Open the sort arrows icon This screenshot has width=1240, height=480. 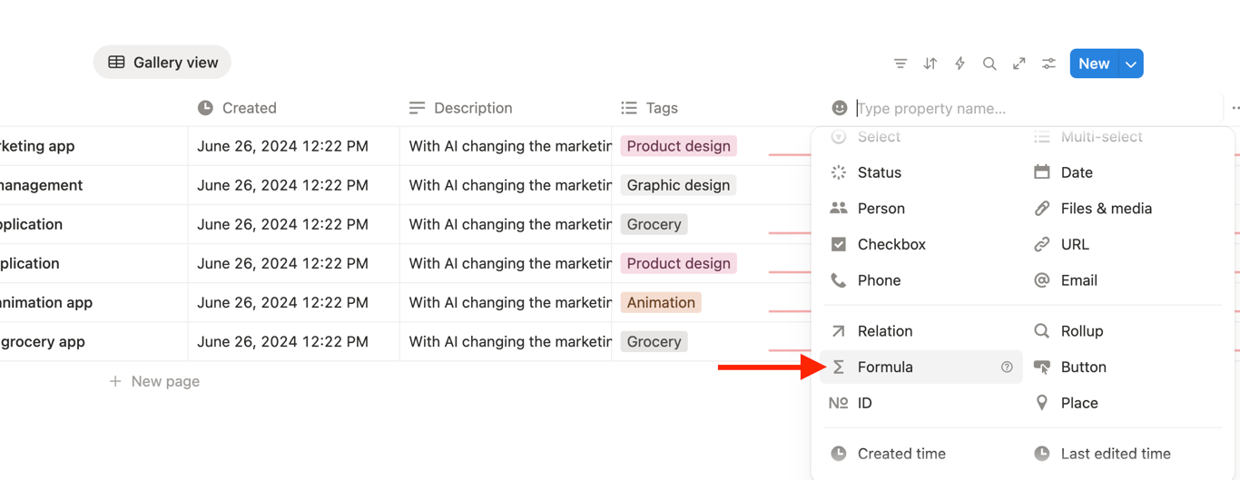tap(930, 64)
